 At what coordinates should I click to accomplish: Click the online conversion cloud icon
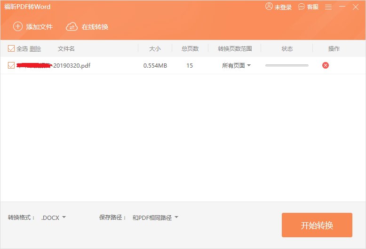point(72,26)
